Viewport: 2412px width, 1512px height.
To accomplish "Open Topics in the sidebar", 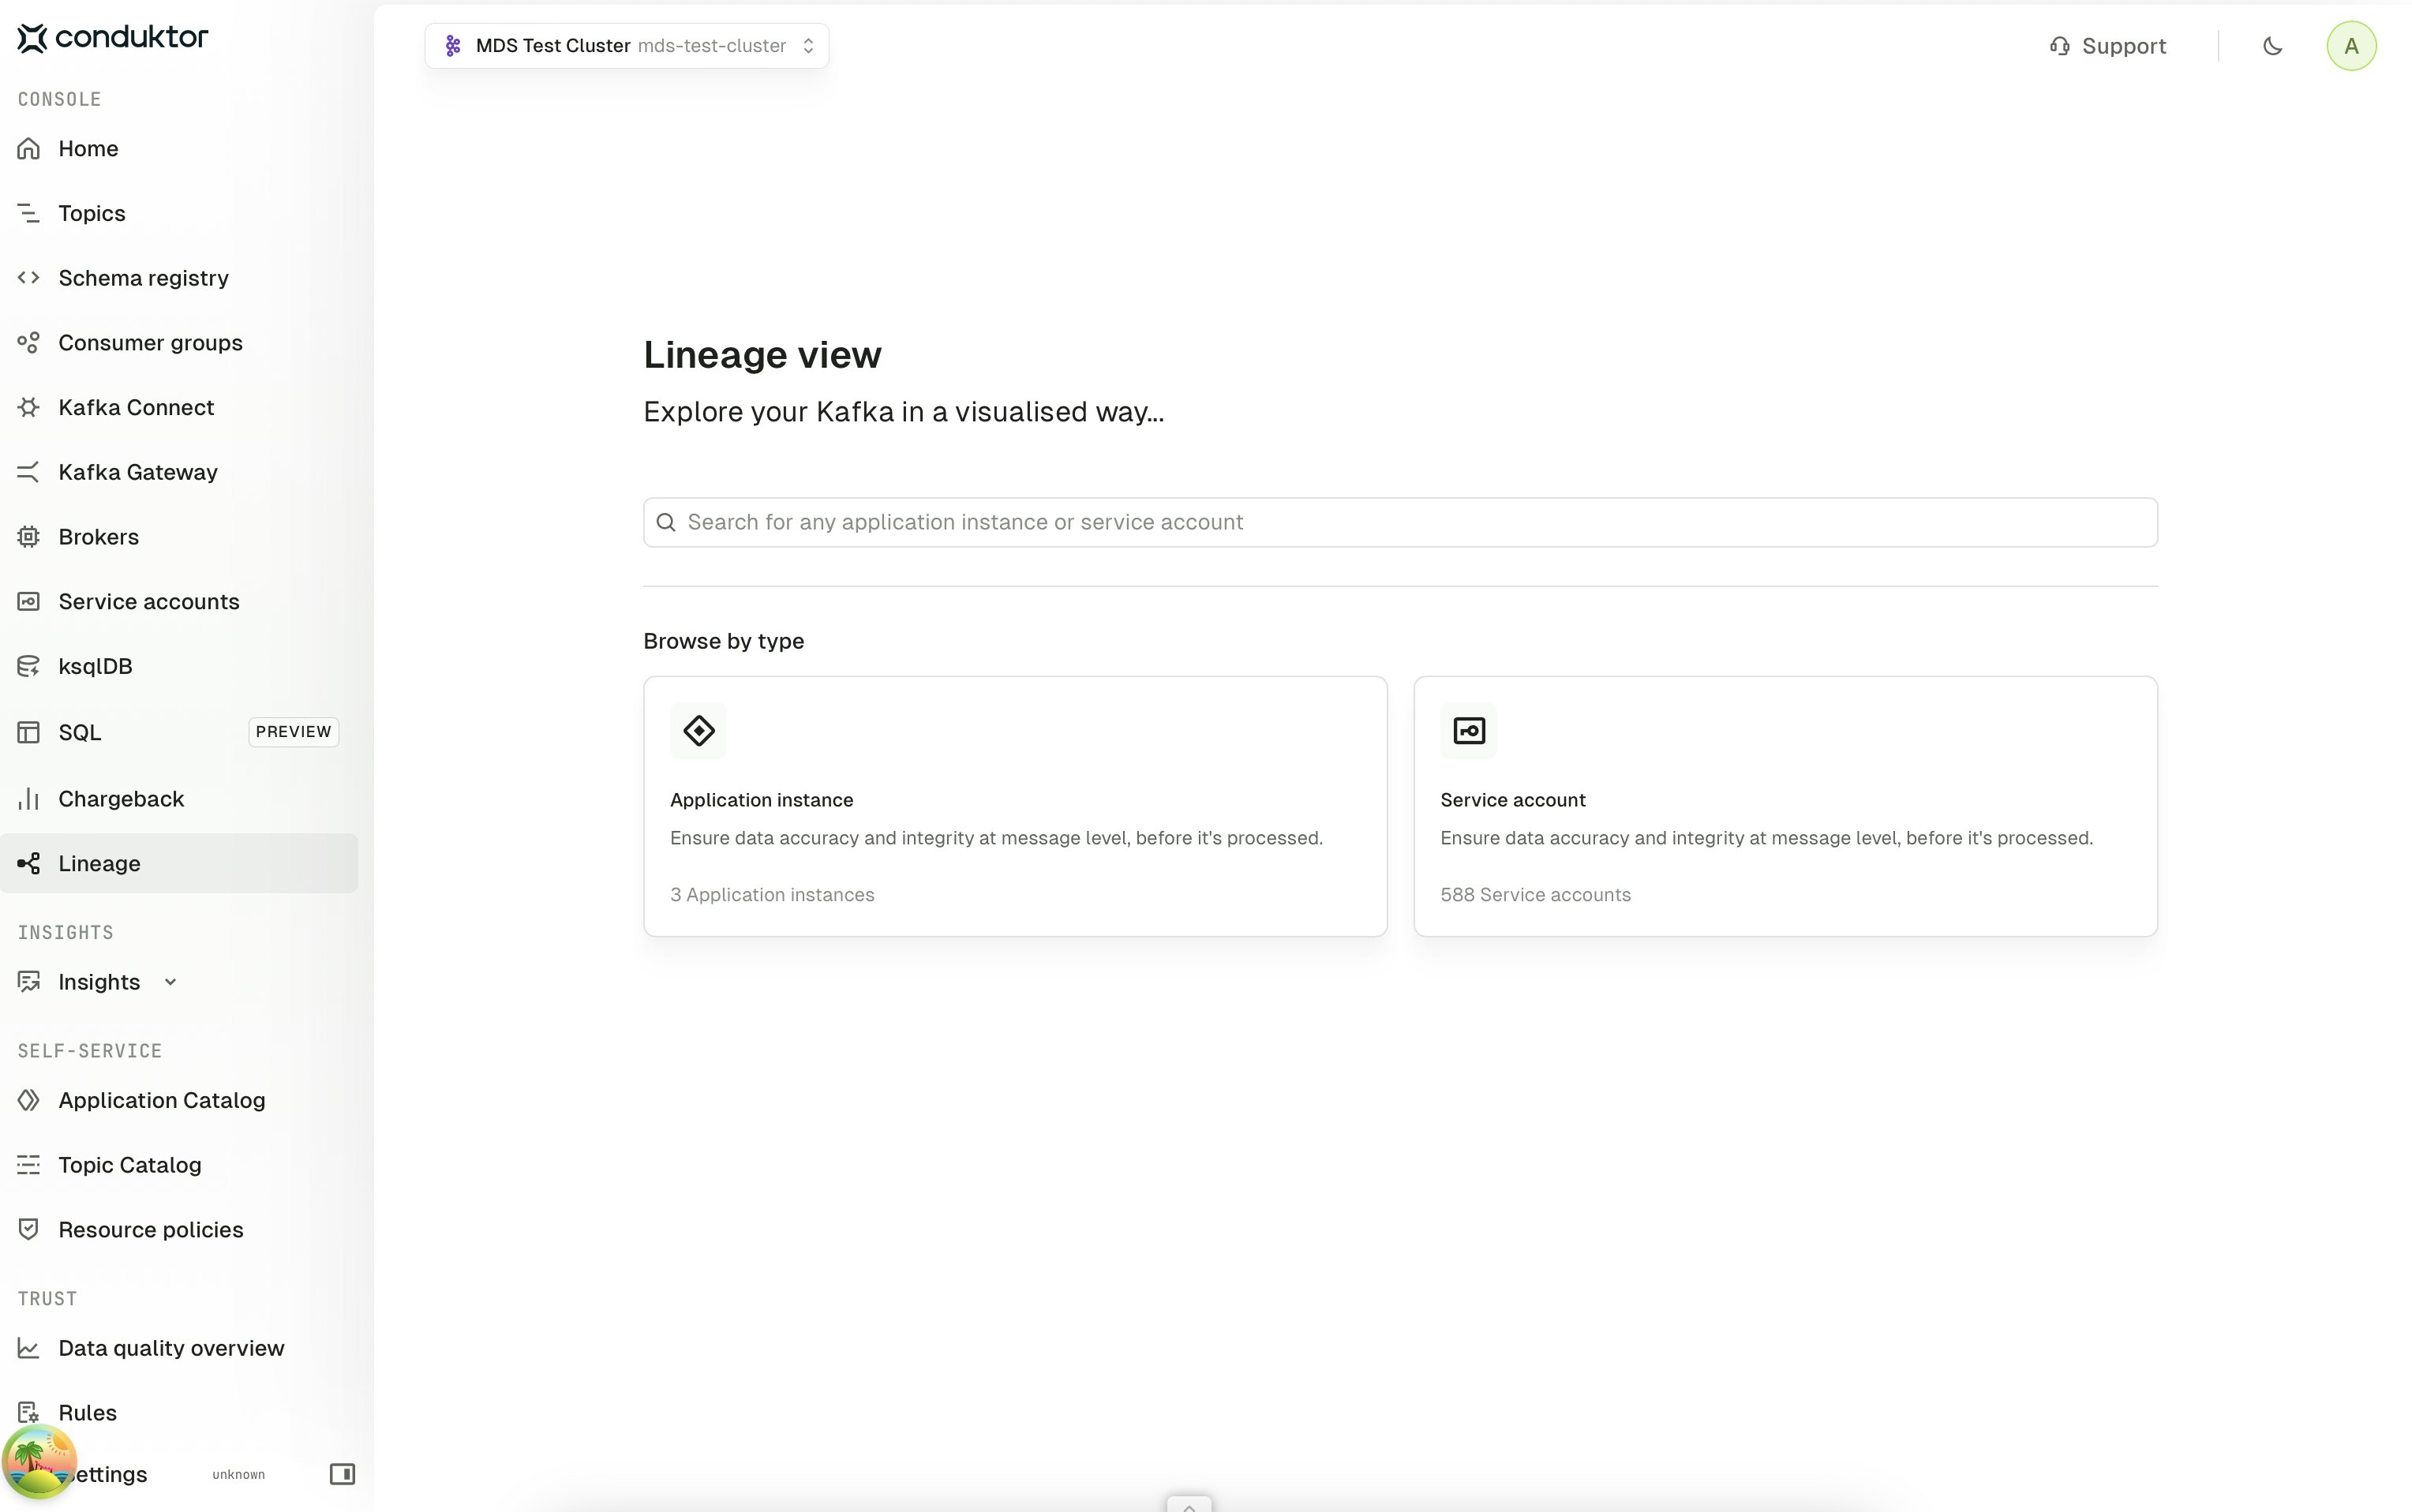I will tap(179, 213).
